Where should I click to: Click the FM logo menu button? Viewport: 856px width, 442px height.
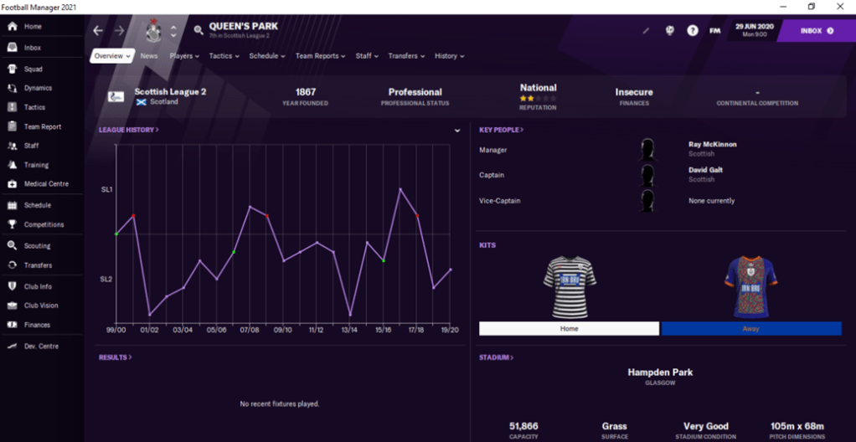pyautogui.click(x=714, y=31)
